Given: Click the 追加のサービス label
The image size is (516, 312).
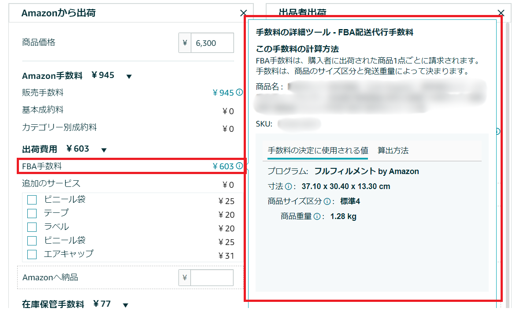Looking at the screenshot, I should [x=51, y=183].
